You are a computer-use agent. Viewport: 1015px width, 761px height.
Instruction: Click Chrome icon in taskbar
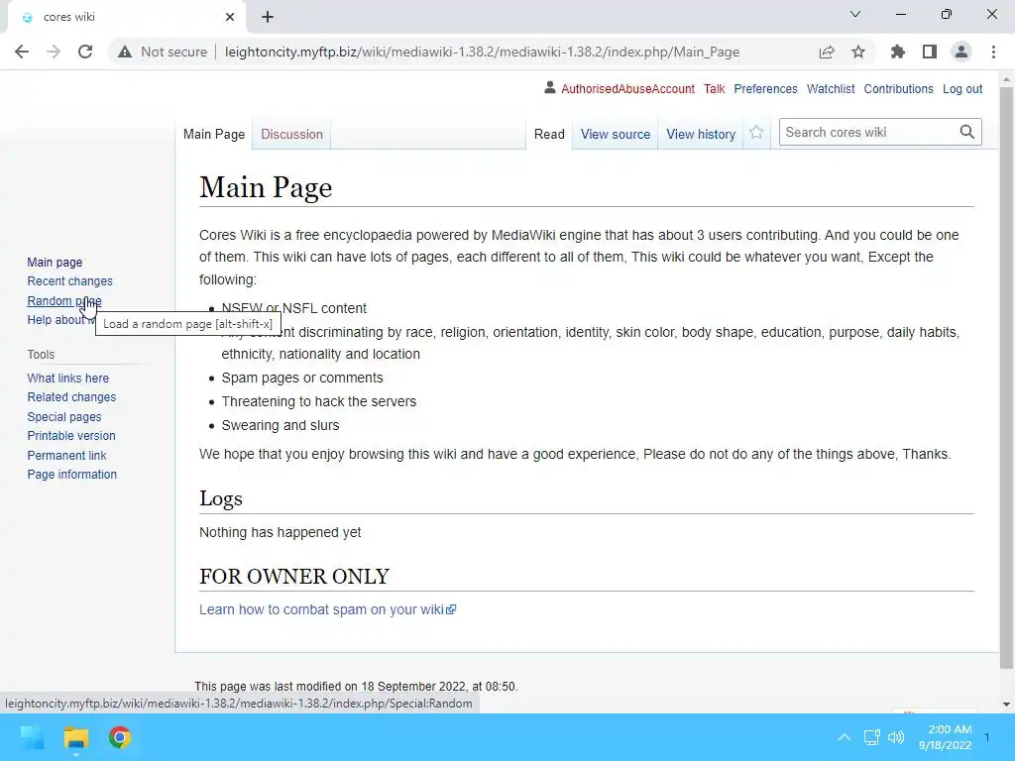120,737
